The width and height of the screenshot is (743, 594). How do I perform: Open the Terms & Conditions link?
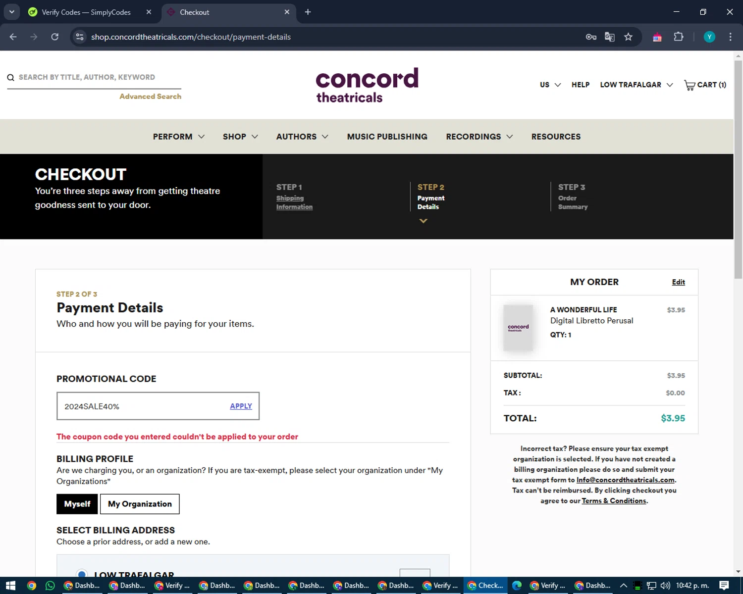click(614, 500)
